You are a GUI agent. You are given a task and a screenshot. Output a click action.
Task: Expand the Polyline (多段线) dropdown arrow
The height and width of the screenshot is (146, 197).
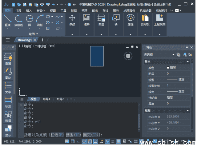18,28
